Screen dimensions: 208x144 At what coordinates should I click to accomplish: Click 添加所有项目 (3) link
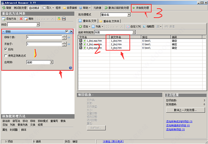(175, 129)
